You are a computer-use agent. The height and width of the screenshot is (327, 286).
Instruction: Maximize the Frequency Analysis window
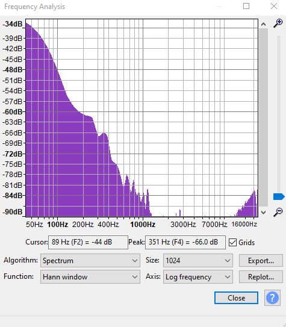pos(246,6)
